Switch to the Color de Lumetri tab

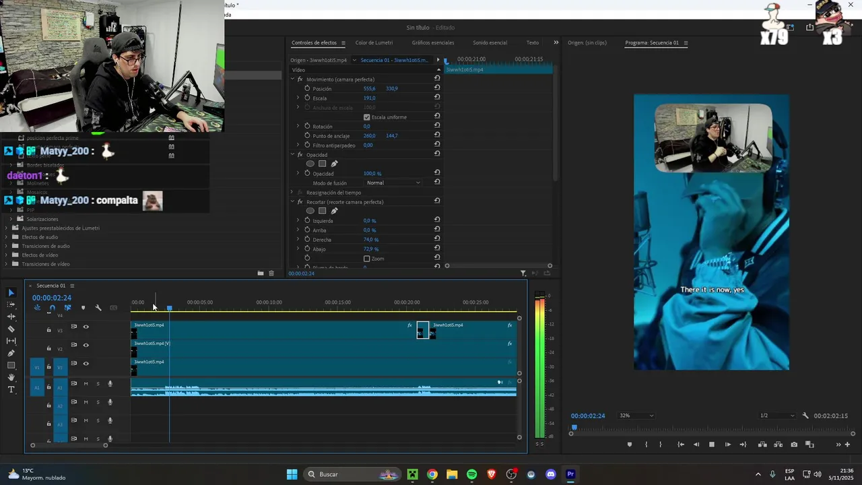[374, 42]
